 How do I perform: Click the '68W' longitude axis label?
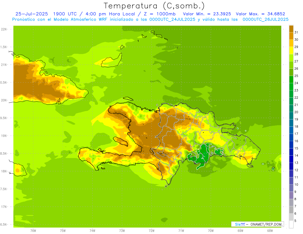click(270, 230)
